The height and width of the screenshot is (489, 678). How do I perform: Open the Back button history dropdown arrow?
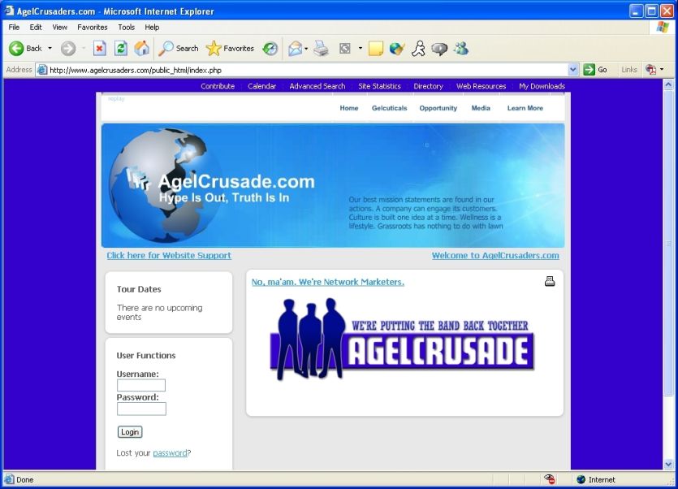pyautogui.click(x=50, y=49)
